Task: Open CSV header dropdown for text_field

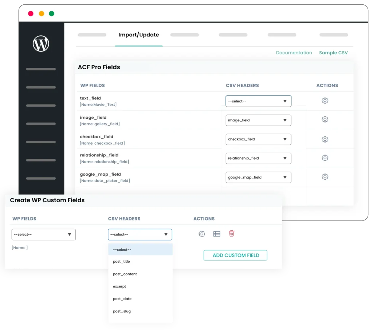Action: (x=258, y=101)
